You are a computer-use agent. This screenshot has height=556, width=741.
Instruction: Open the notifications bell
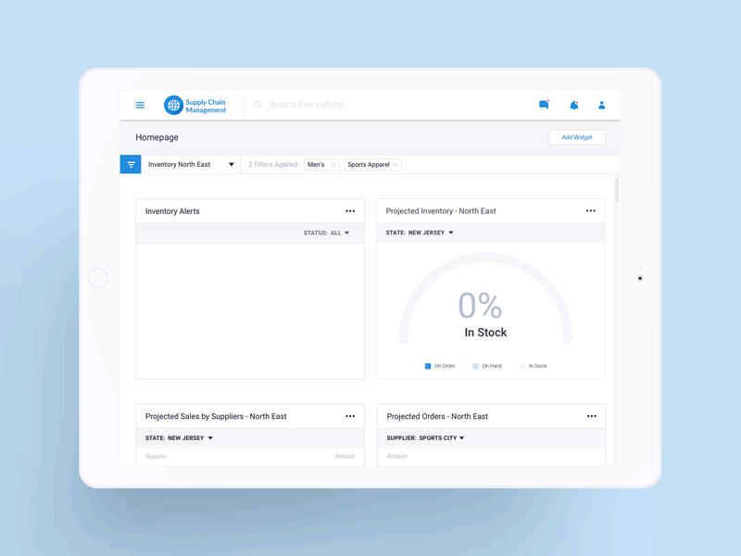573,105
